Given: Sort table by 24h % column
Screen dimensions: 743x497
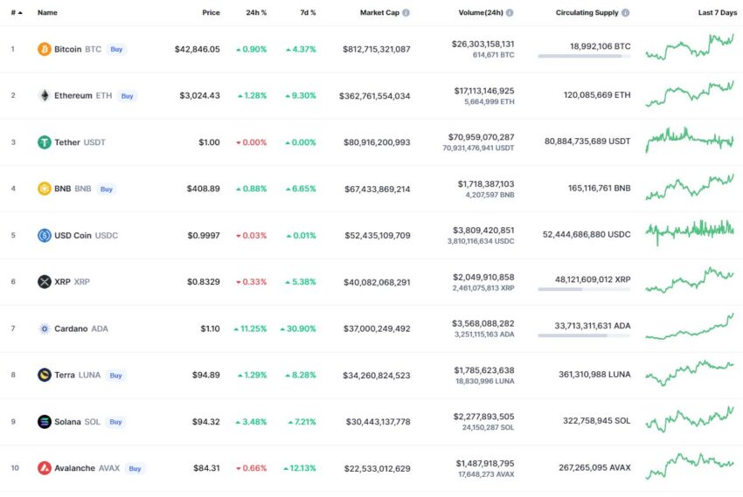Looking at the screenshot, I should [256, 13].
